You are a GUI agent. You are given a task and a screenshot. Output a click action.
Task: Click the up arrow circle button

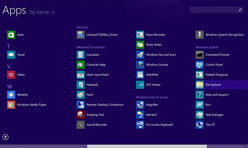pyautogui.click(x=6, y=137)
